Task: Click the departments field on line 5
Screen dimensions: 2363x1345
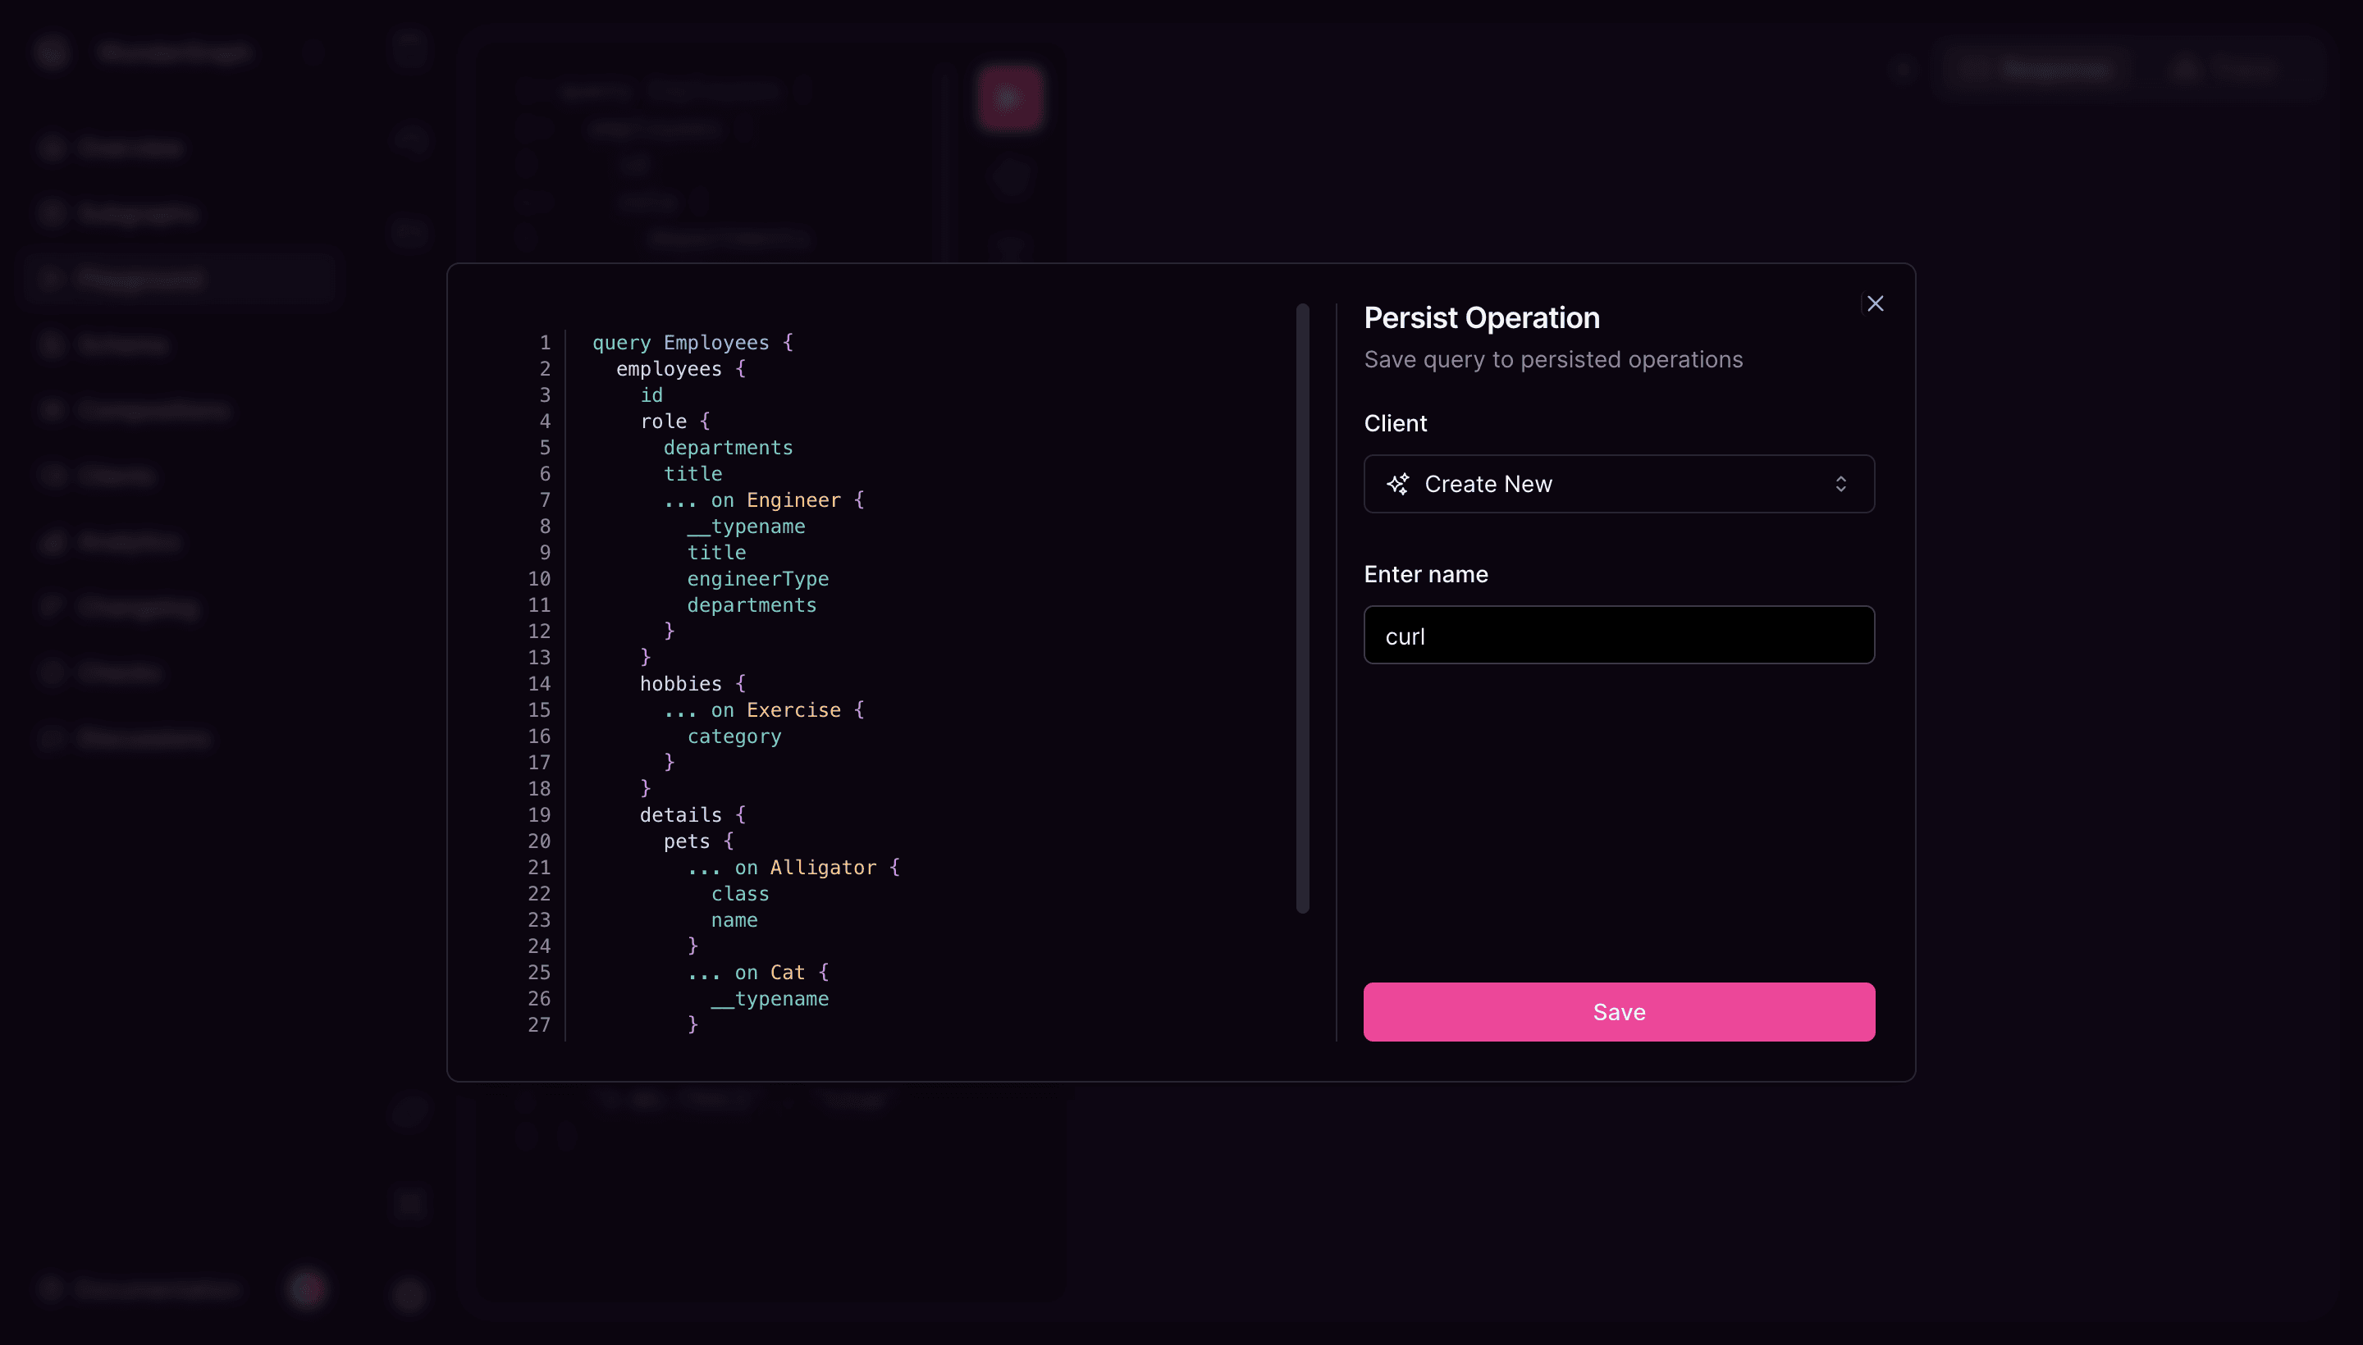Action: coord(729,447)
